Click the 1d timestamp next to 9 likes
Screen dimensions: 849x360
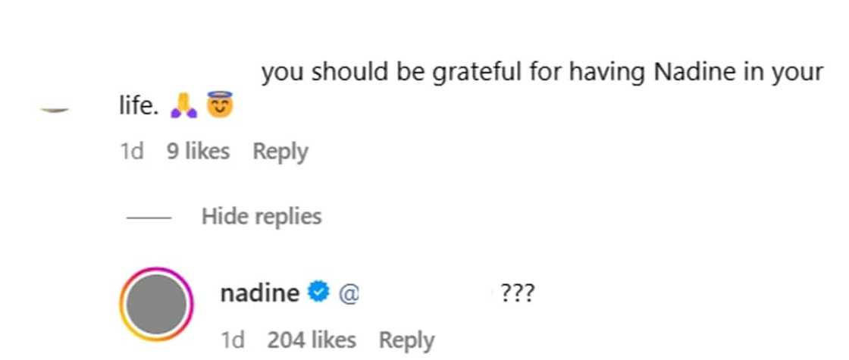point(132,152)
